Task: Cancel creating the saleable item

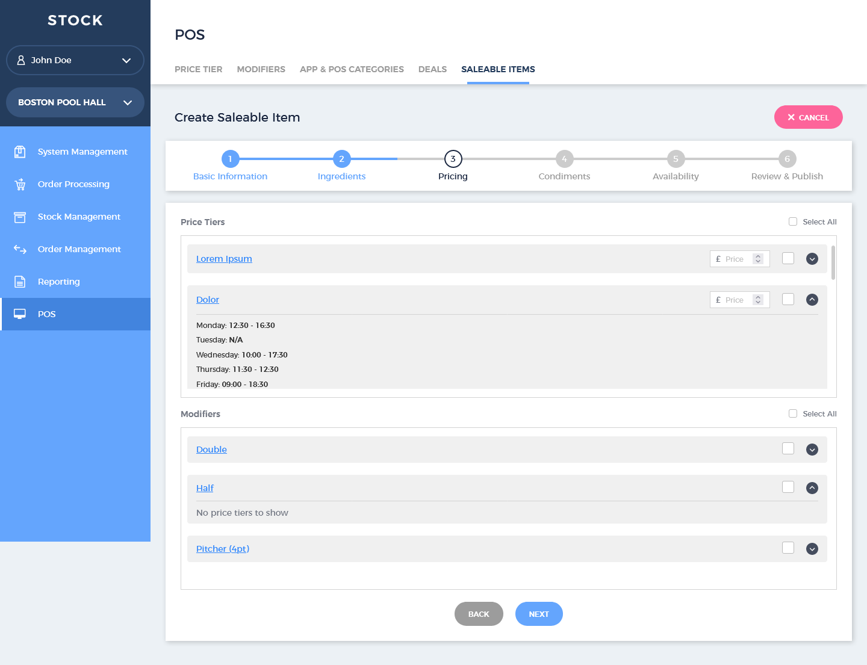Action: 808,117
